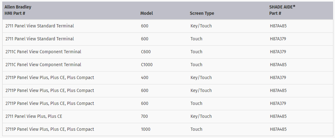The height and width of the screenshot is (138, 335).
Task: Click part number H87A485 in the C1000 row
Action: (x=278, y=65)
